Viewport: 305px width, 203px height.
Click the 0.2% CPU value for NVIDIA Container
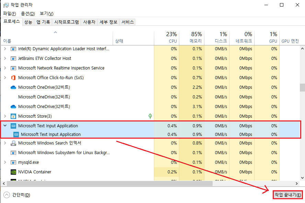[x=172, y=172]
